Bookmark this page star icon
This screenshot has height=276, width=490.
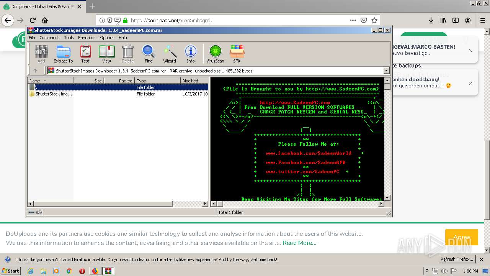tap(374, 20)
